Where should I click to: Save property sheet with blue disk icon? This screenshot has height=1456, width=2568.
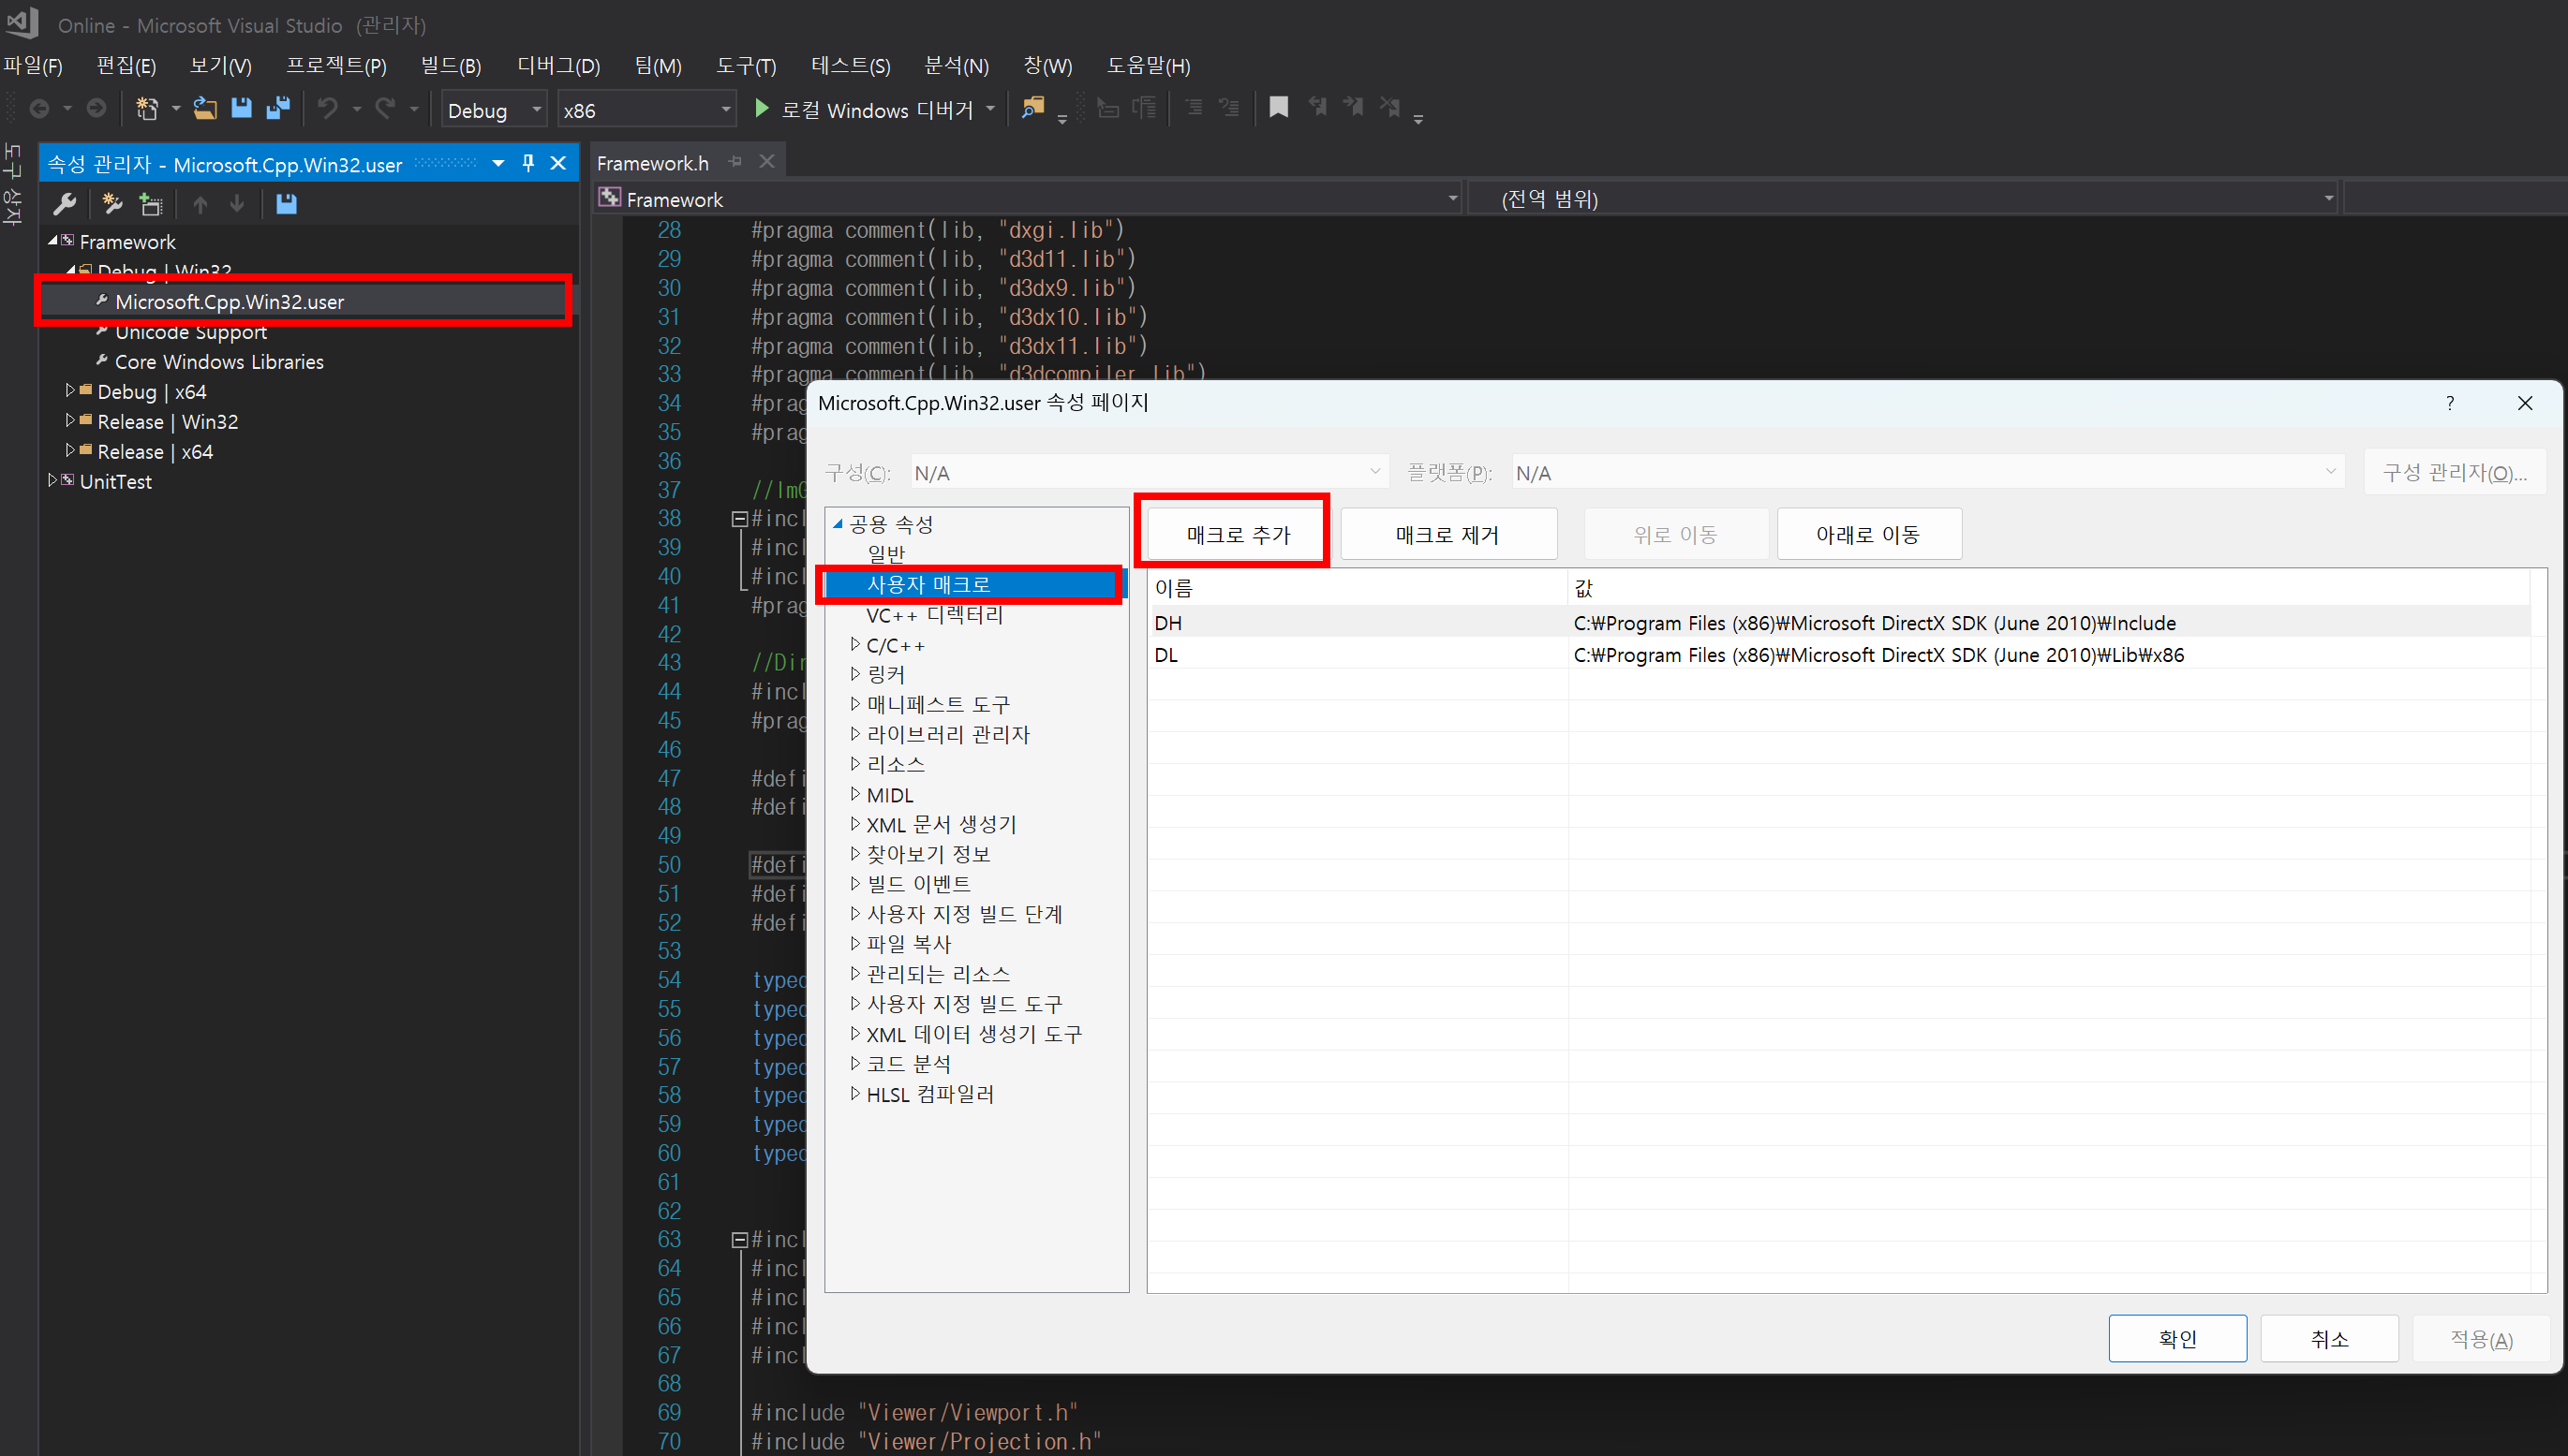(x=286, y=204)
